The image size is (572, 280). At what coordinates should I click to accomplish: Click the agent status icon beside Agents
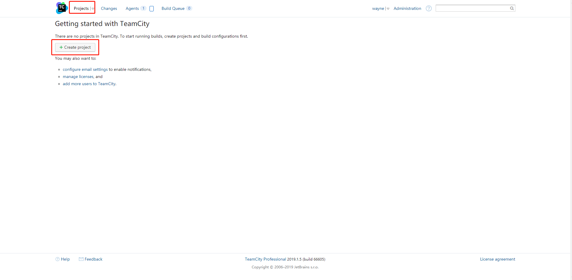pyautogui.click(x=152, y=9)
